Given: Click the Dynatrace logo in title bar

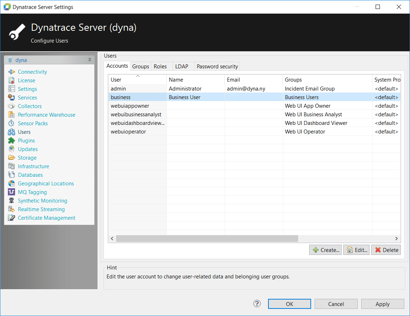Looking at the screenshot, I should [x=7, y=7].
